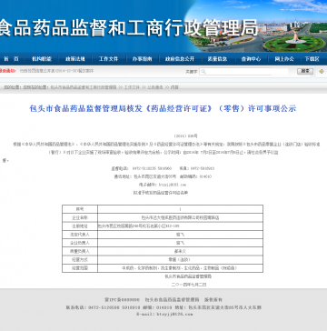The height and width of the screenshot is (331, 327).
Task: Click the footer ICP record number text
Action: (123, 300)
